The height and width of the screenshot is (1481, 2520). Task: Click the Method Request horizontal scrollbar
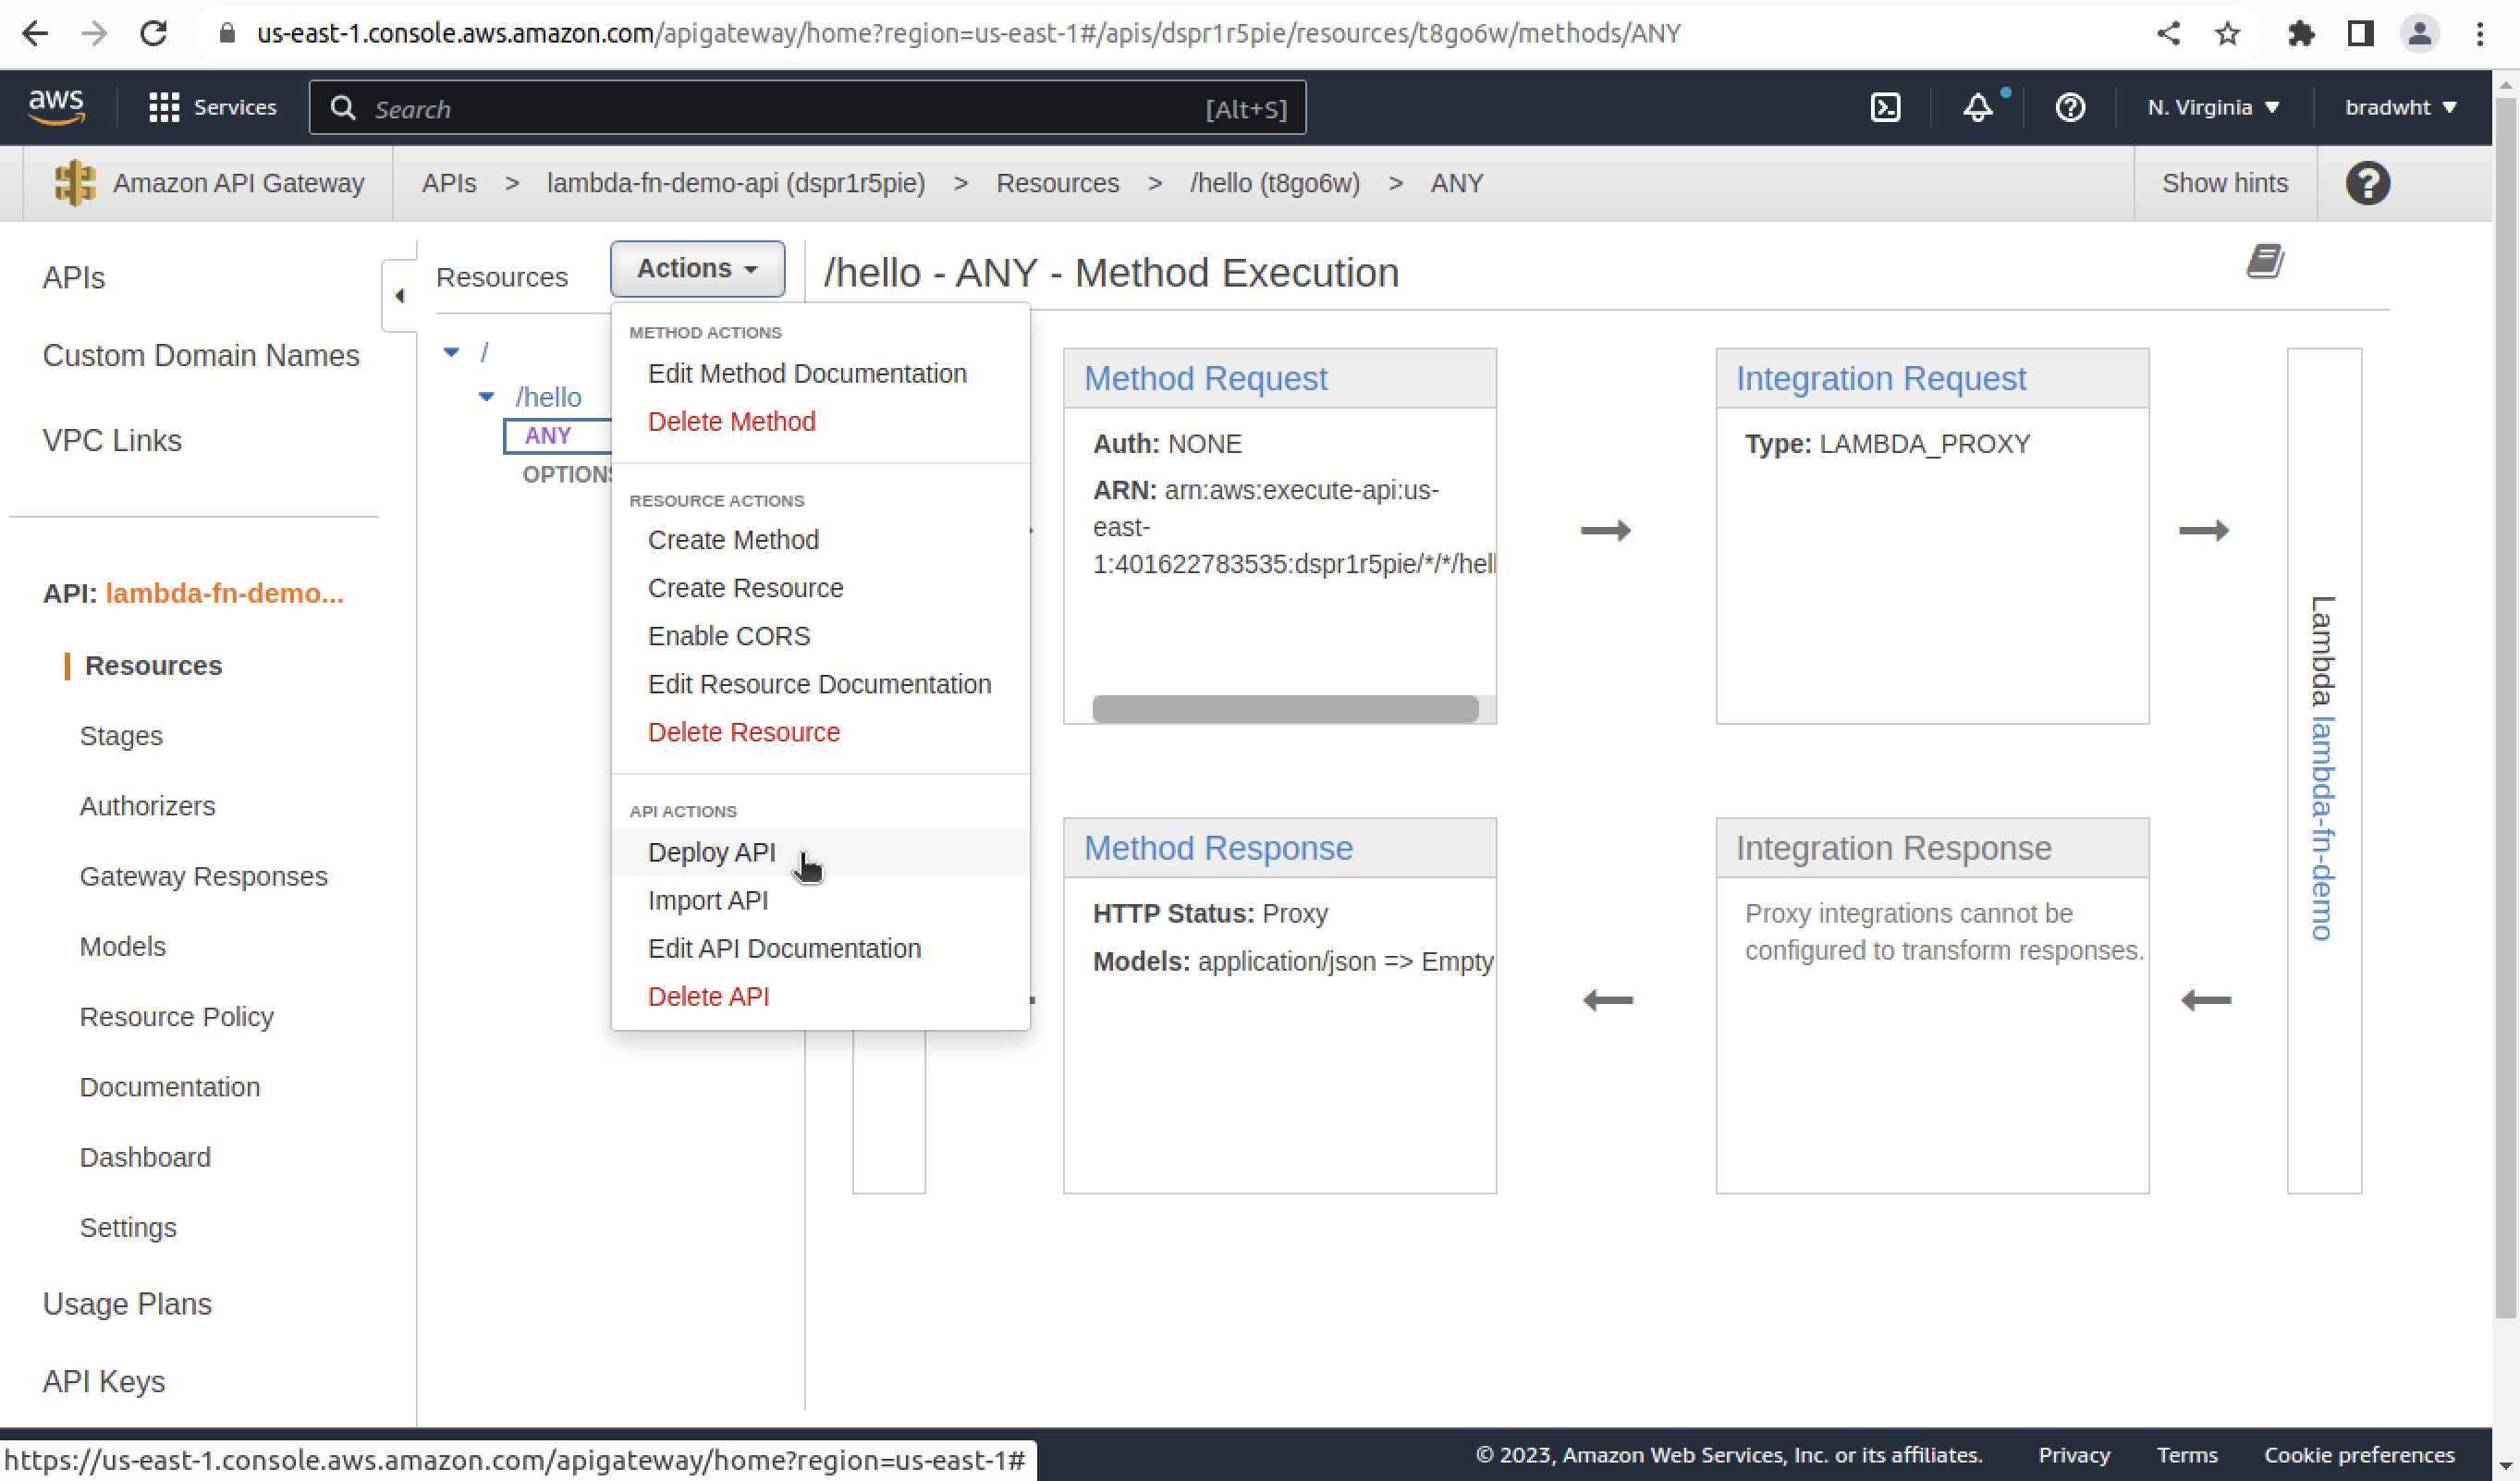pos(1285,709)
